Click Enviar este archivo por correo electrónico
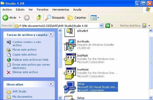Image resolution: width=153 pixels, height=100 pixels. tap(31, 66)
